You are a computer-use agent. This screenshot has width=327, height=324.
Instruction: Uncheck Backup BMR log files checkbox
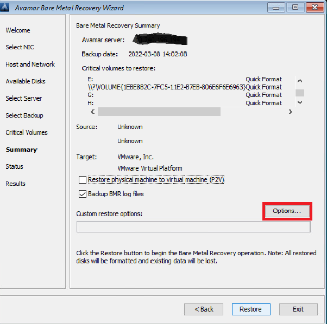(83, 194)
